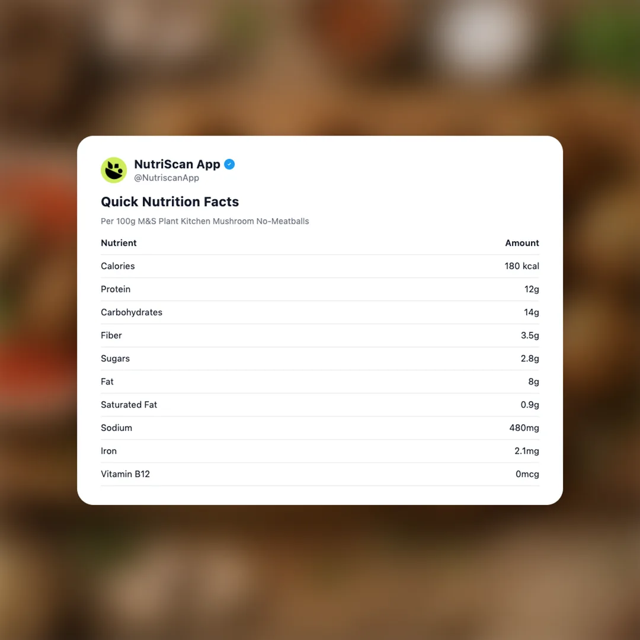The height and width of the screenshot is (640, 640).
Task: Click the Carbohydrates row label
Action: (x=131, y=312)
